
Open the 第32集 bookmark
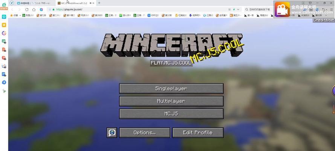[167, 15]
